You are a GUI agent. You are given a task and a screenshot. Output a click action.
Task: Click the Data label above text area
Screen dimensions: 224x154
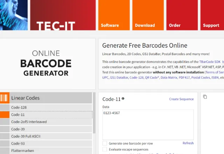point(106,107)
